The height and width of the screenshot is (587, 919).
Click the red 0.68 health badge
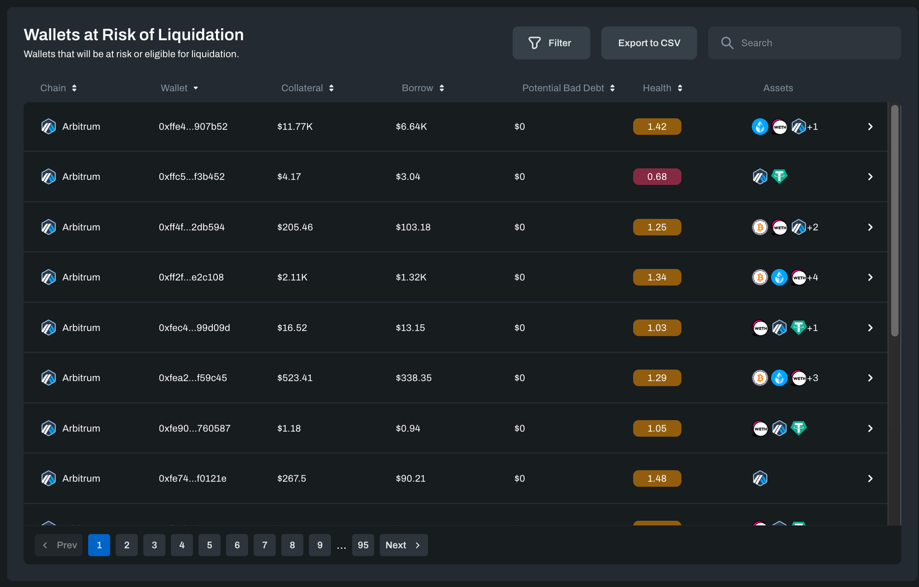coord(657,177)
